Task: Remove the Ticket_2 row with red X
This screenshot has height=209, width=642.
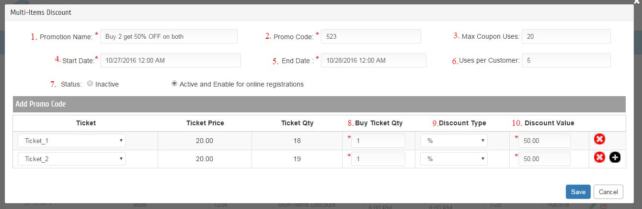Action: click(x=599, y=157)
